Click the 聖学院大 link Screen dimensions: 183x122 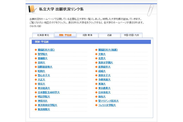point(43,54)
